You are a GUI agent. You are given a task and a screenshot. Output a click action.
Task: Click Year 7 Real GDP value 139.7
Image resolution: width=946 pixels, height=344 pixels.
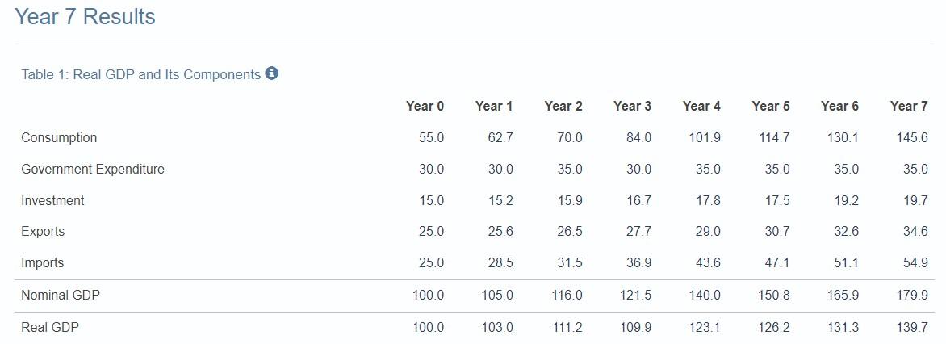(x=912, y=328)
